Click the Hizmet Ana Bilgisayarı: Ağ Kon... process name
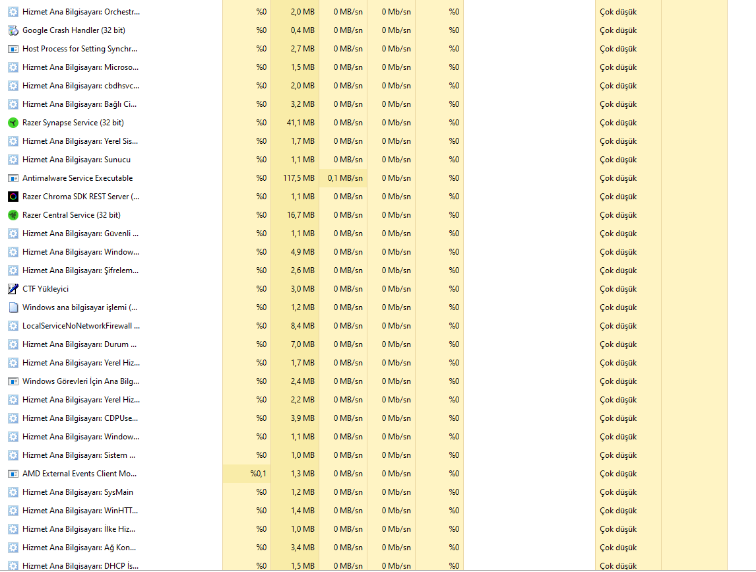The width and height of the screenshot is (756, 572). click(x=79, y=548)
